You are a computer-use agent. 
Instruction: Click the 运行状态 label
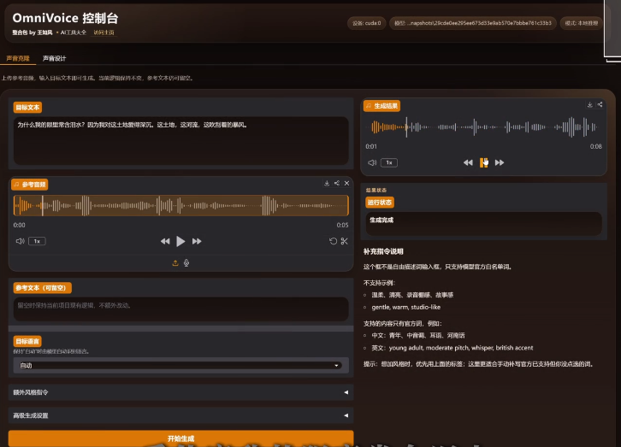pyautogui.click(x=380, y=203)
